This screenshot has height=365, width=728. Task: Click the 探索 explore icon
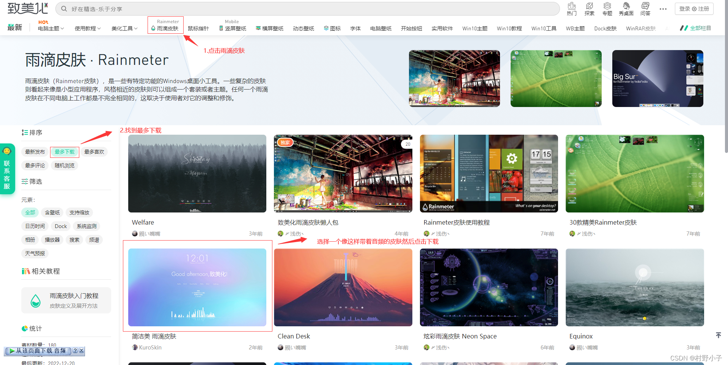pyautogui.click(x=589, y=8)
